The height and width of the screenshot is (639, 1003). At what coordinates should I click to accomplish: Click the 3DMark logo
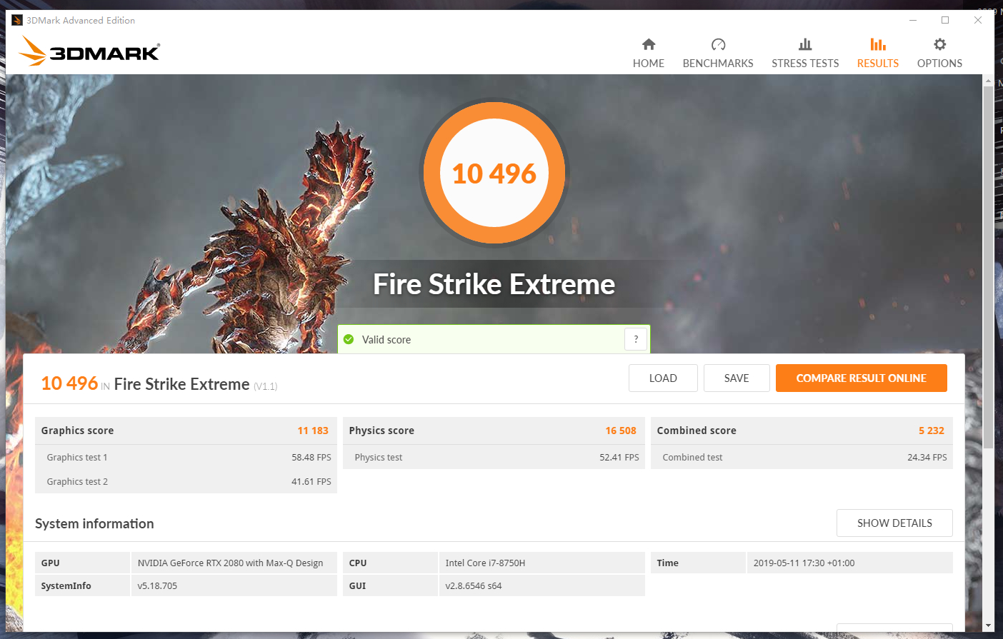tap(89, 51)
